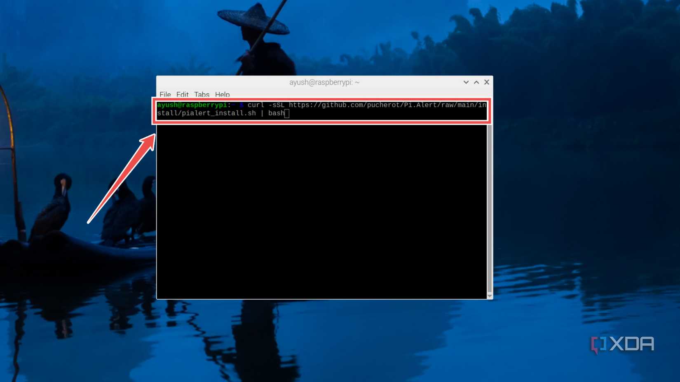
Task: Select the word bash after the pipe
Action: click(276, 113)
